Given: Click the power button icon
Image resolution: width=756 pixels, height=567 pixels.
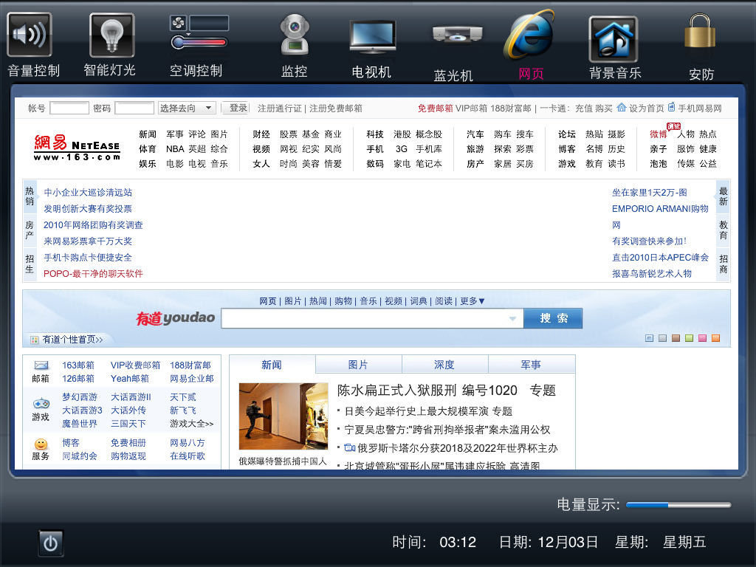Looking at the screenshot, I should click(x=51, y=543).
